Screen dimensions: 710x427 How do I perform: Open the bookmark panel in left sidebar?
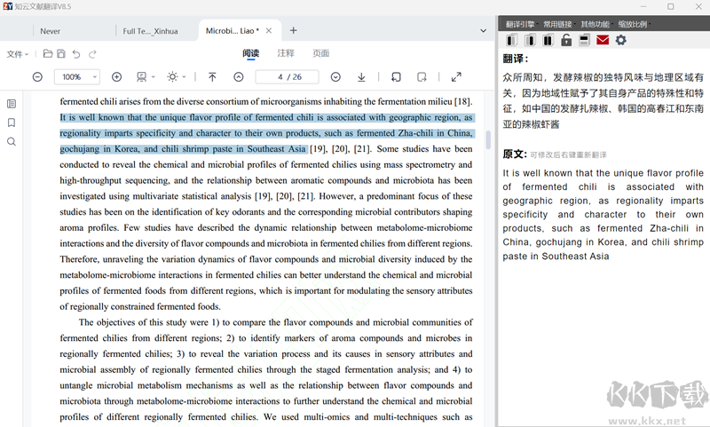pyautogui.click(x=12, y=123)
